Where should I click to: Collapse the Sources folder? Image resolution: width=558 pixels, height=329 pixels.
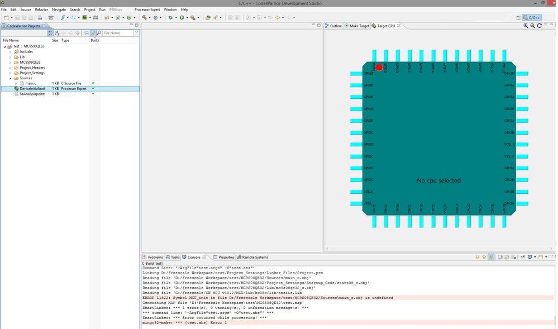(11, 78)
